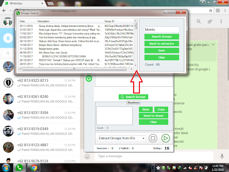
Task: Start extraction with the green play button
Action: [x=166, y=138]
